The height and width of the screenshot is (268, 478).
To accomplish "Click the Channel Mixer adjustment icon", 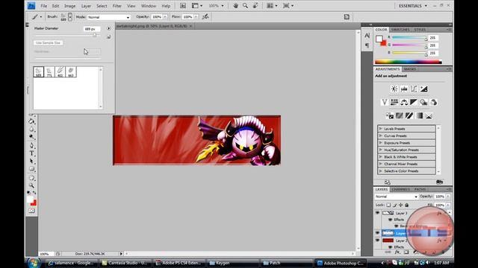I will coord(433,102).
